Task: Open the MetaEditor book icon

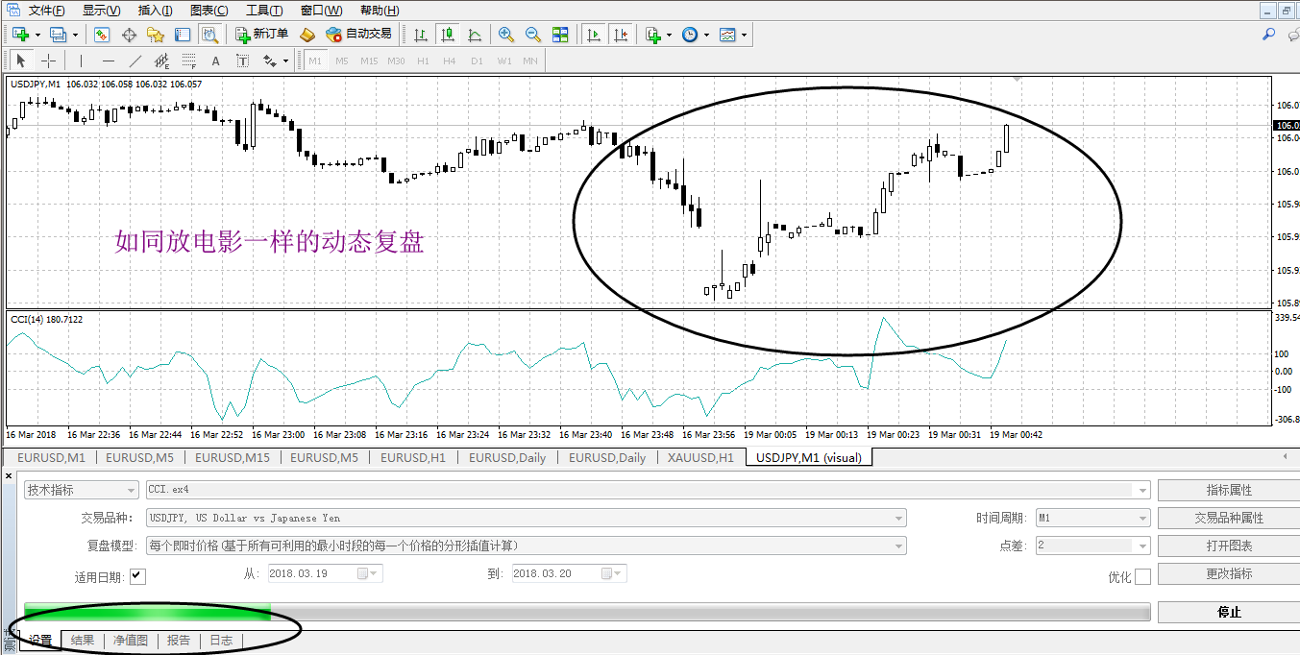Action: coord(307,35)
